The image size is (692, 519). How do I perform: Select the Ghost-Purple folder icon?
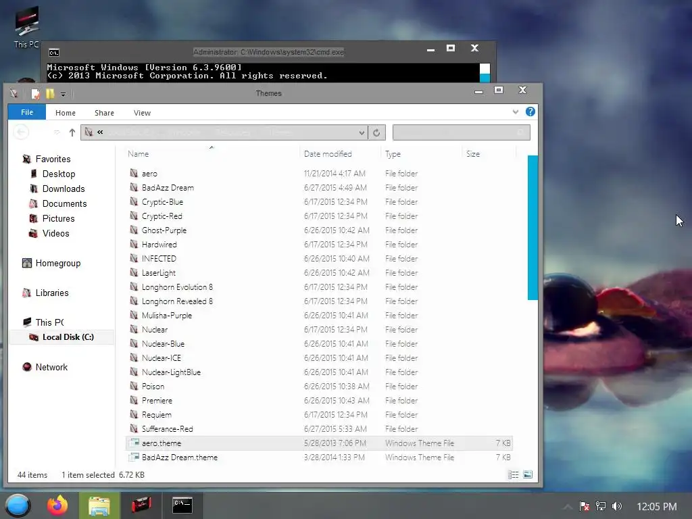pyautogui.click(x=134, y=230)
